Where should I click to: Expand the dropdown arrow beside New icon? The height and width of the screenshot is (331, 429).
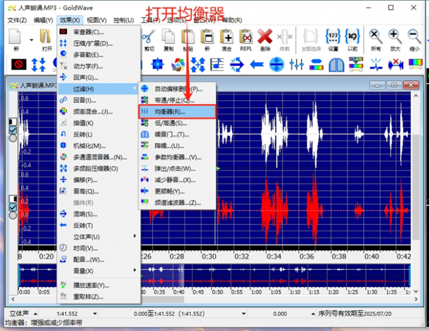[x=32, y=40]
